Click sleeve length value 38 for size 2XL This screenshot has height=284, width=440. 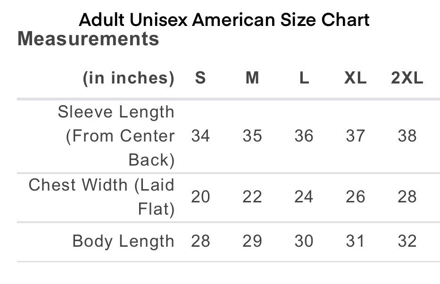407,136
